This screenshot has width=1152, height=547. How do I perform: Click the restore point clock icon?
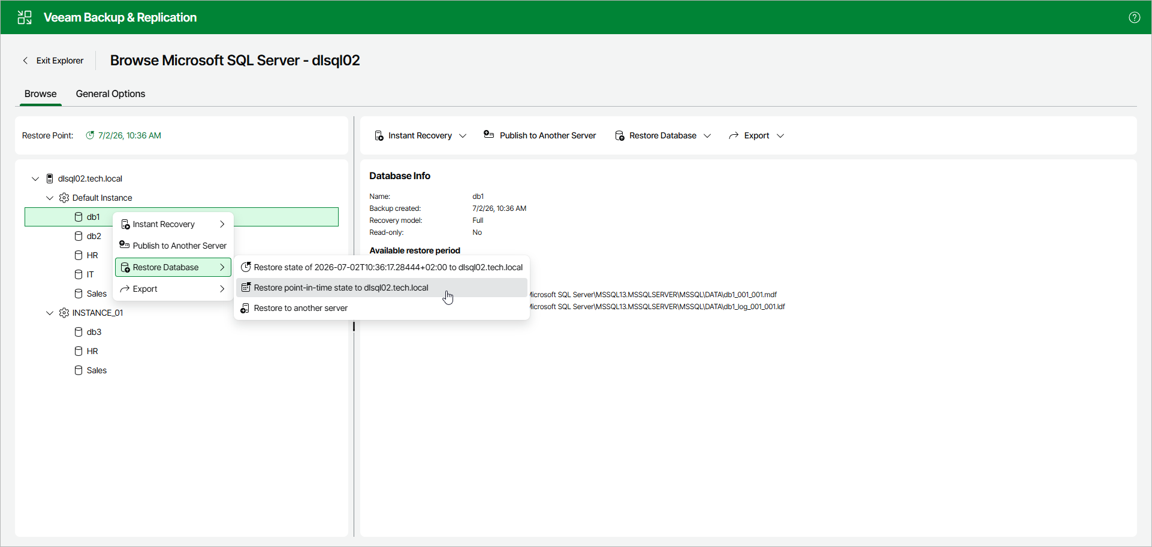pos(90,135)
